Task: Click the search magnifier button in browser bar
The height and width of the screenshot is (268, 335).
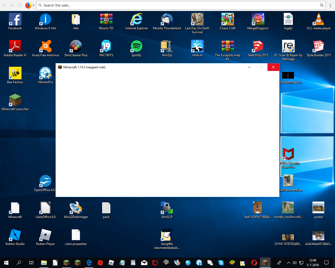Action: click(x=322, y=5)
